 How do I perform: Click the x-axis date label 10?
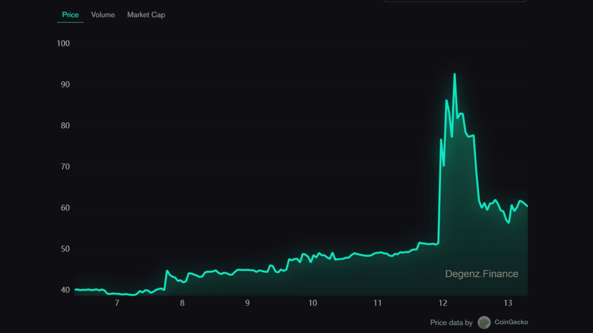313,303
